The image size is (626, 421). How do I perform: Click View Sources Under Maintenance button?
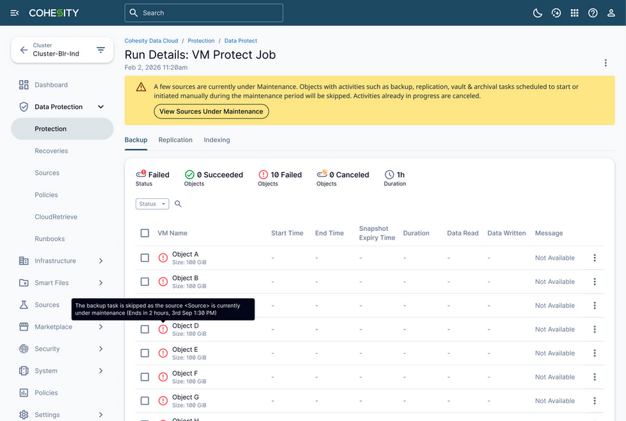[211, 111]
